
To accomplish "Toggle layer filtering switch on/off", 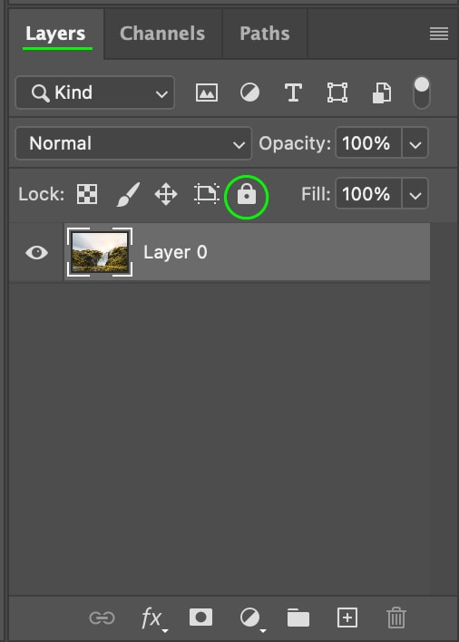I will pos(422,92).
